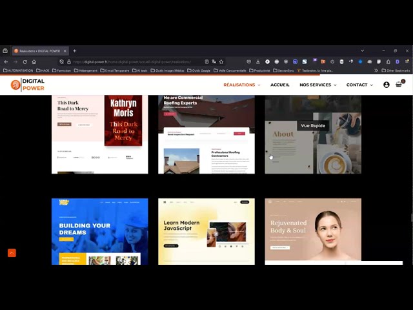413x310 pixels.
Task: Open the browser home page
Action: point(34,62)
